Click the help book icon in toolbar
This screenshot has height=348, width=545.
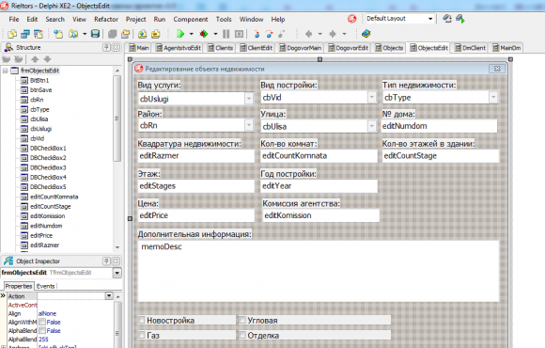coord(366,34)
